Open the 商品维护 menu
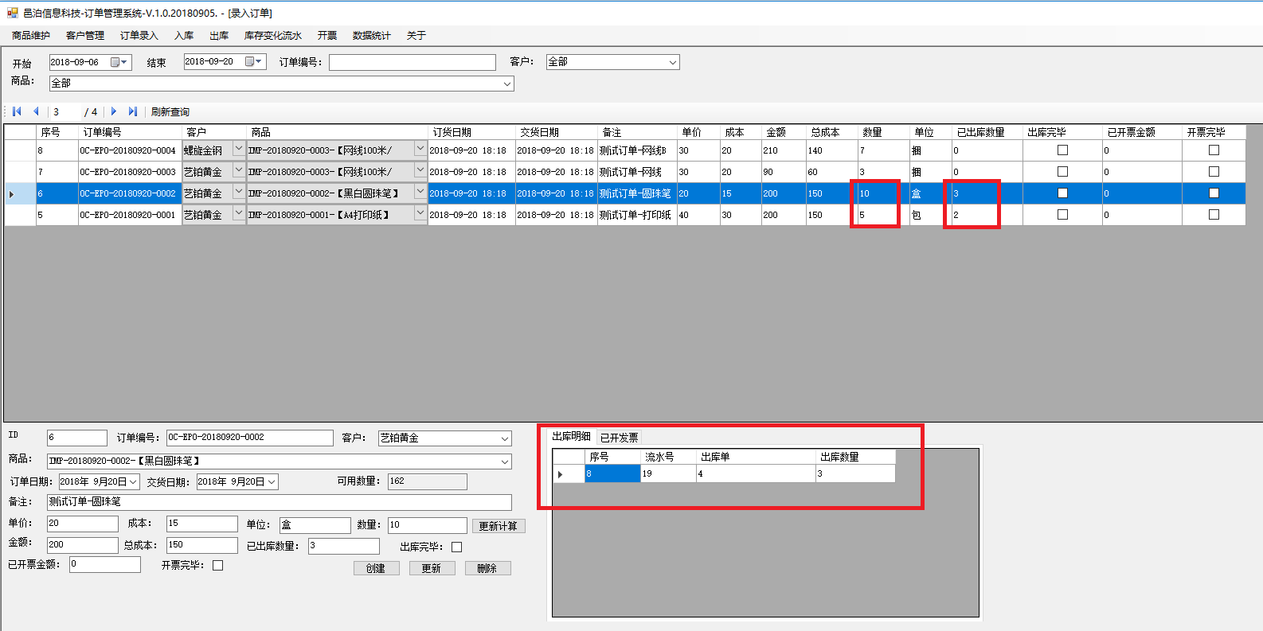 tap(31, 36)
